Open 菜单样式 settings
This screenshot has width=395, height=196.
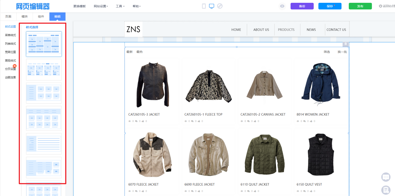tap(10, 35)
